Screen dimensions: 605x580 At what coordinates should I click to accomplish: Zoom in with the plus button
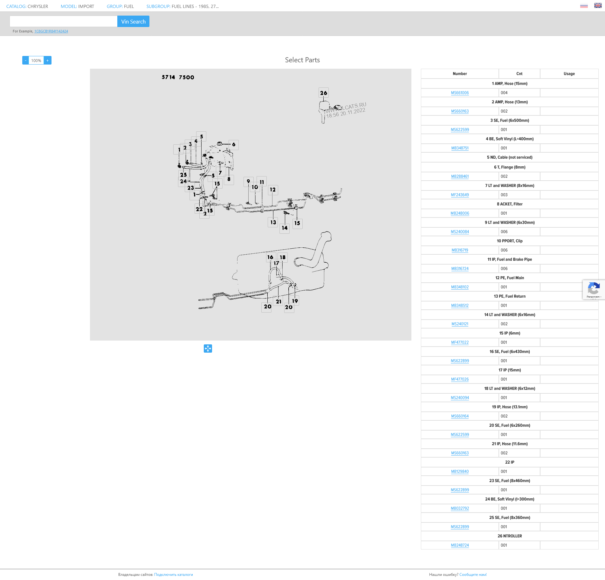coord(48,60)
